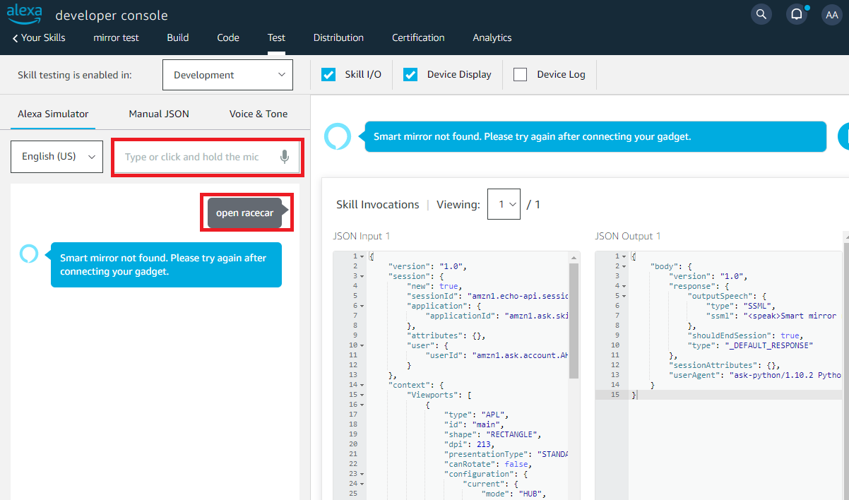
Task: Collapse the Viewports fold at line 15
Action: 362,395
